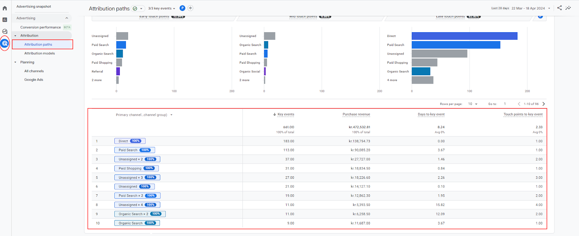
Task: Sort table by Purchase revenue column
Action: click(x=356, y=114)
